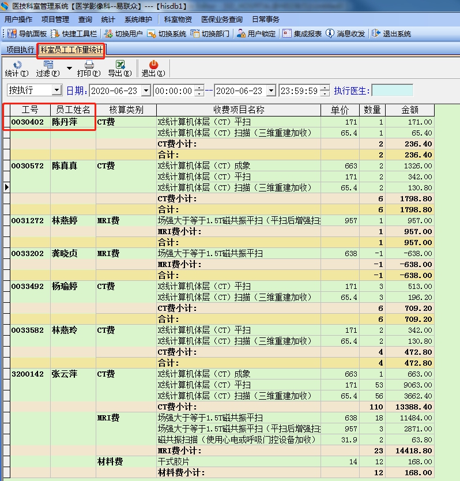
Task: Open the 用户操作 menu
Action: [18, 20]
